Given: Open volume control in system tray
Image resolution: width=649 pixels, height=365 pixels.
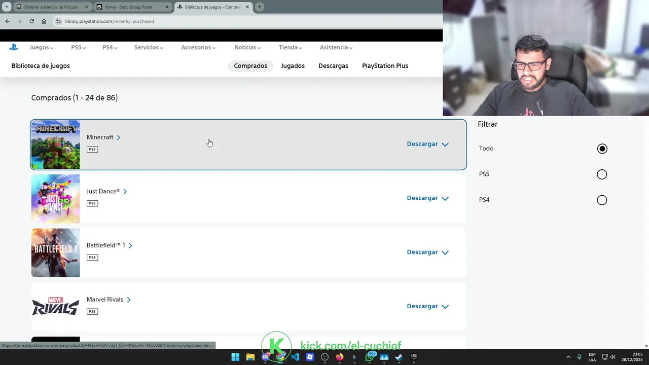Looking at the screenshot, I should (612, 357).
